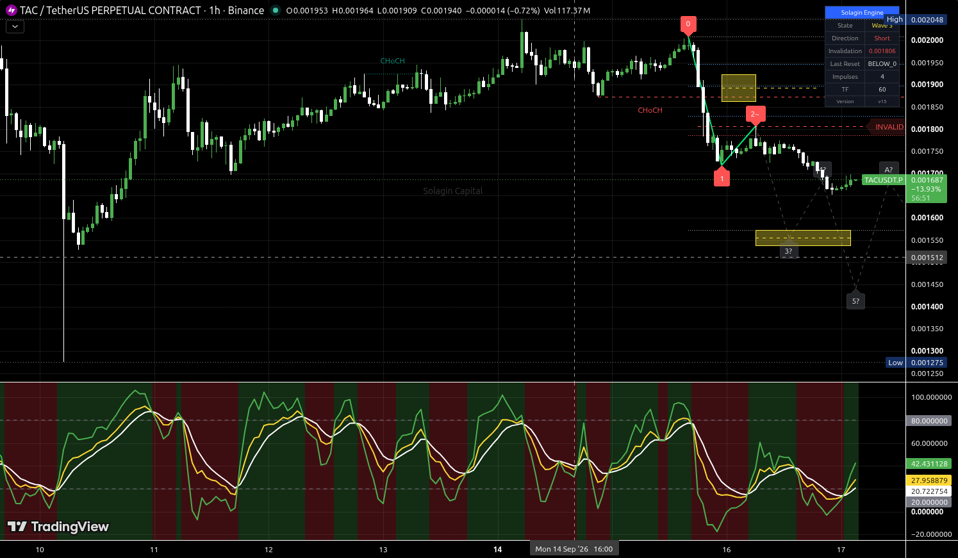This screenshot has height=558, width=958.
Task: Click the yellow oscillator value 27.958879
Action: point(929,480)
